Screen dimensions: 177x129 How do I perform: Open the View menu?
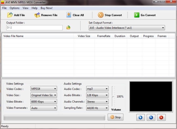25,8
